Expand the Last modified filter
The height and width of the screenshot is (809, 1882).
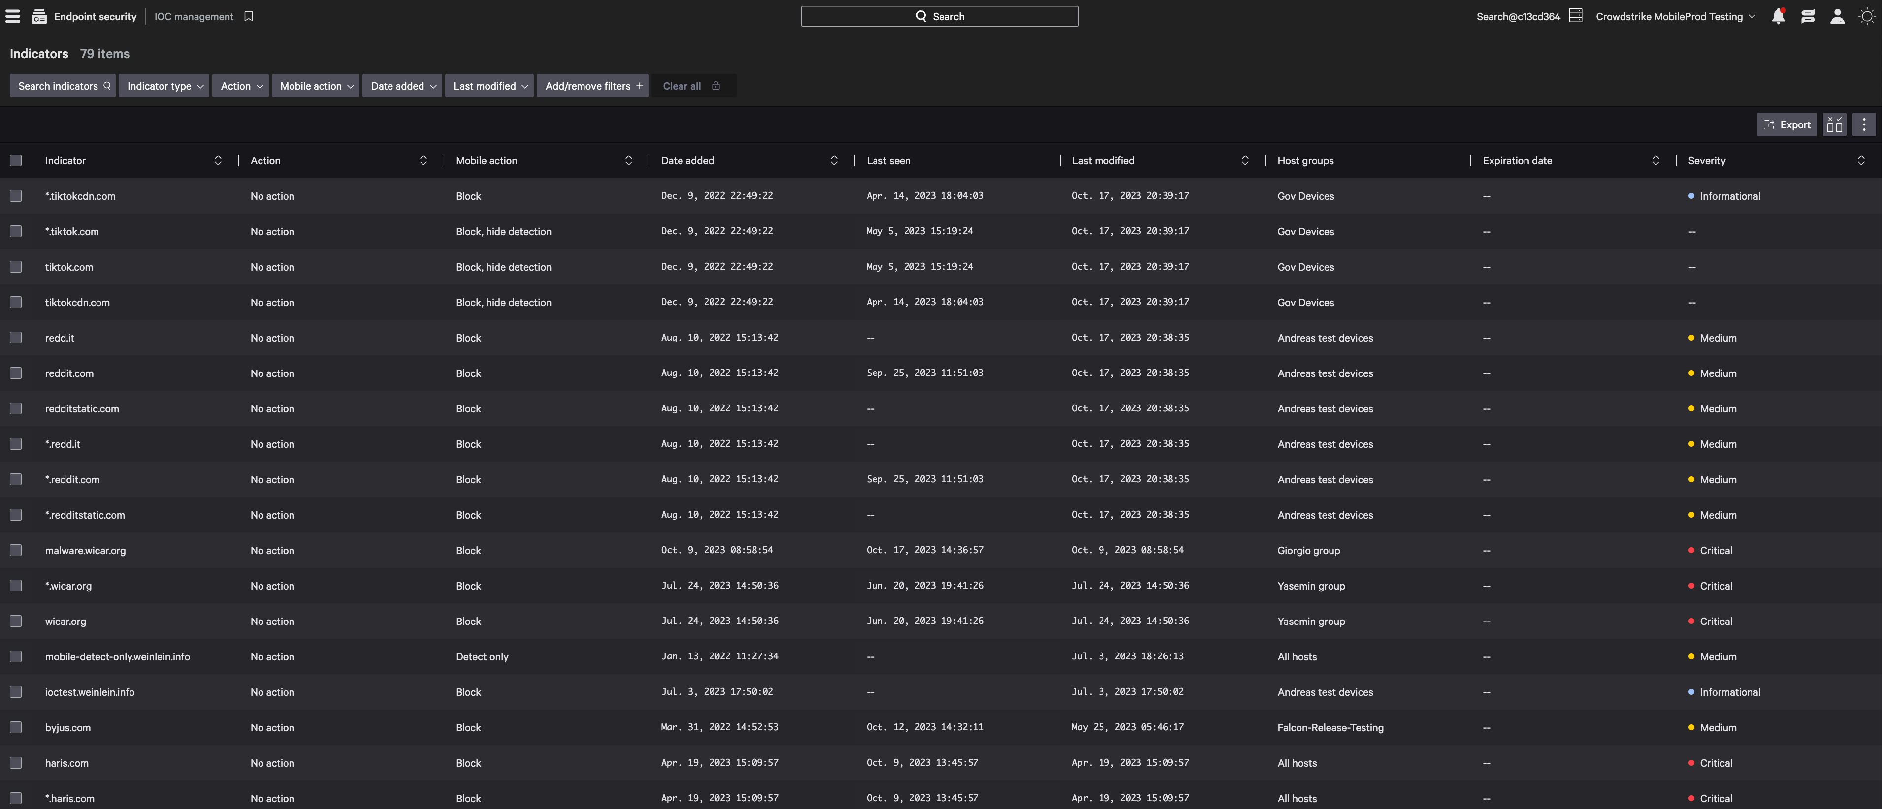(x=489, y=86)
